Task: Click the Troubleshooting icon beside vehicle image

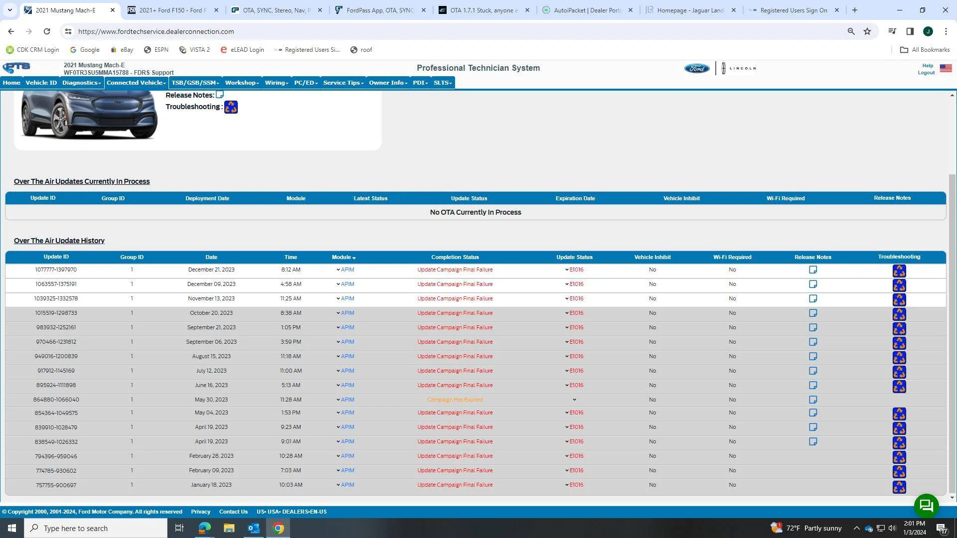Action: point(231,107)
